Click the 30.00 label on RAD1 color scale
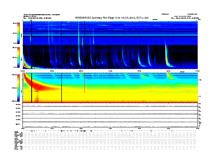 15,57
